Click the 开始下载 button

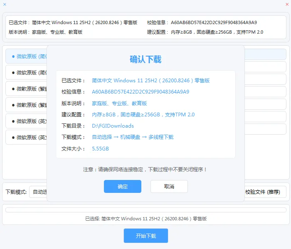click(146, 236)
